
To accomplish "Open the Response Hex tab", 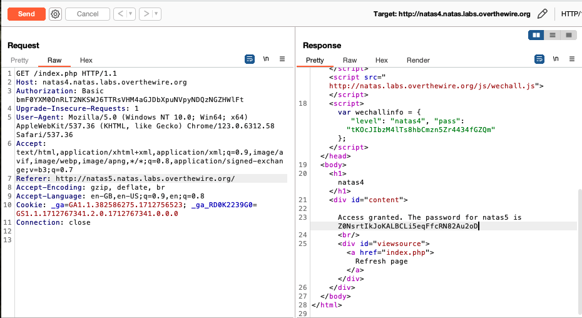I will click(x=381, y=60).
